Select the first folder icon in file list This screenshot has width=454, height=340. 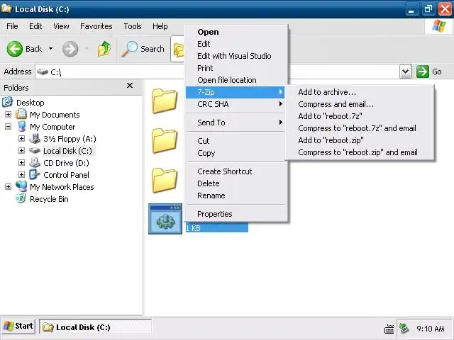[165, 101]
